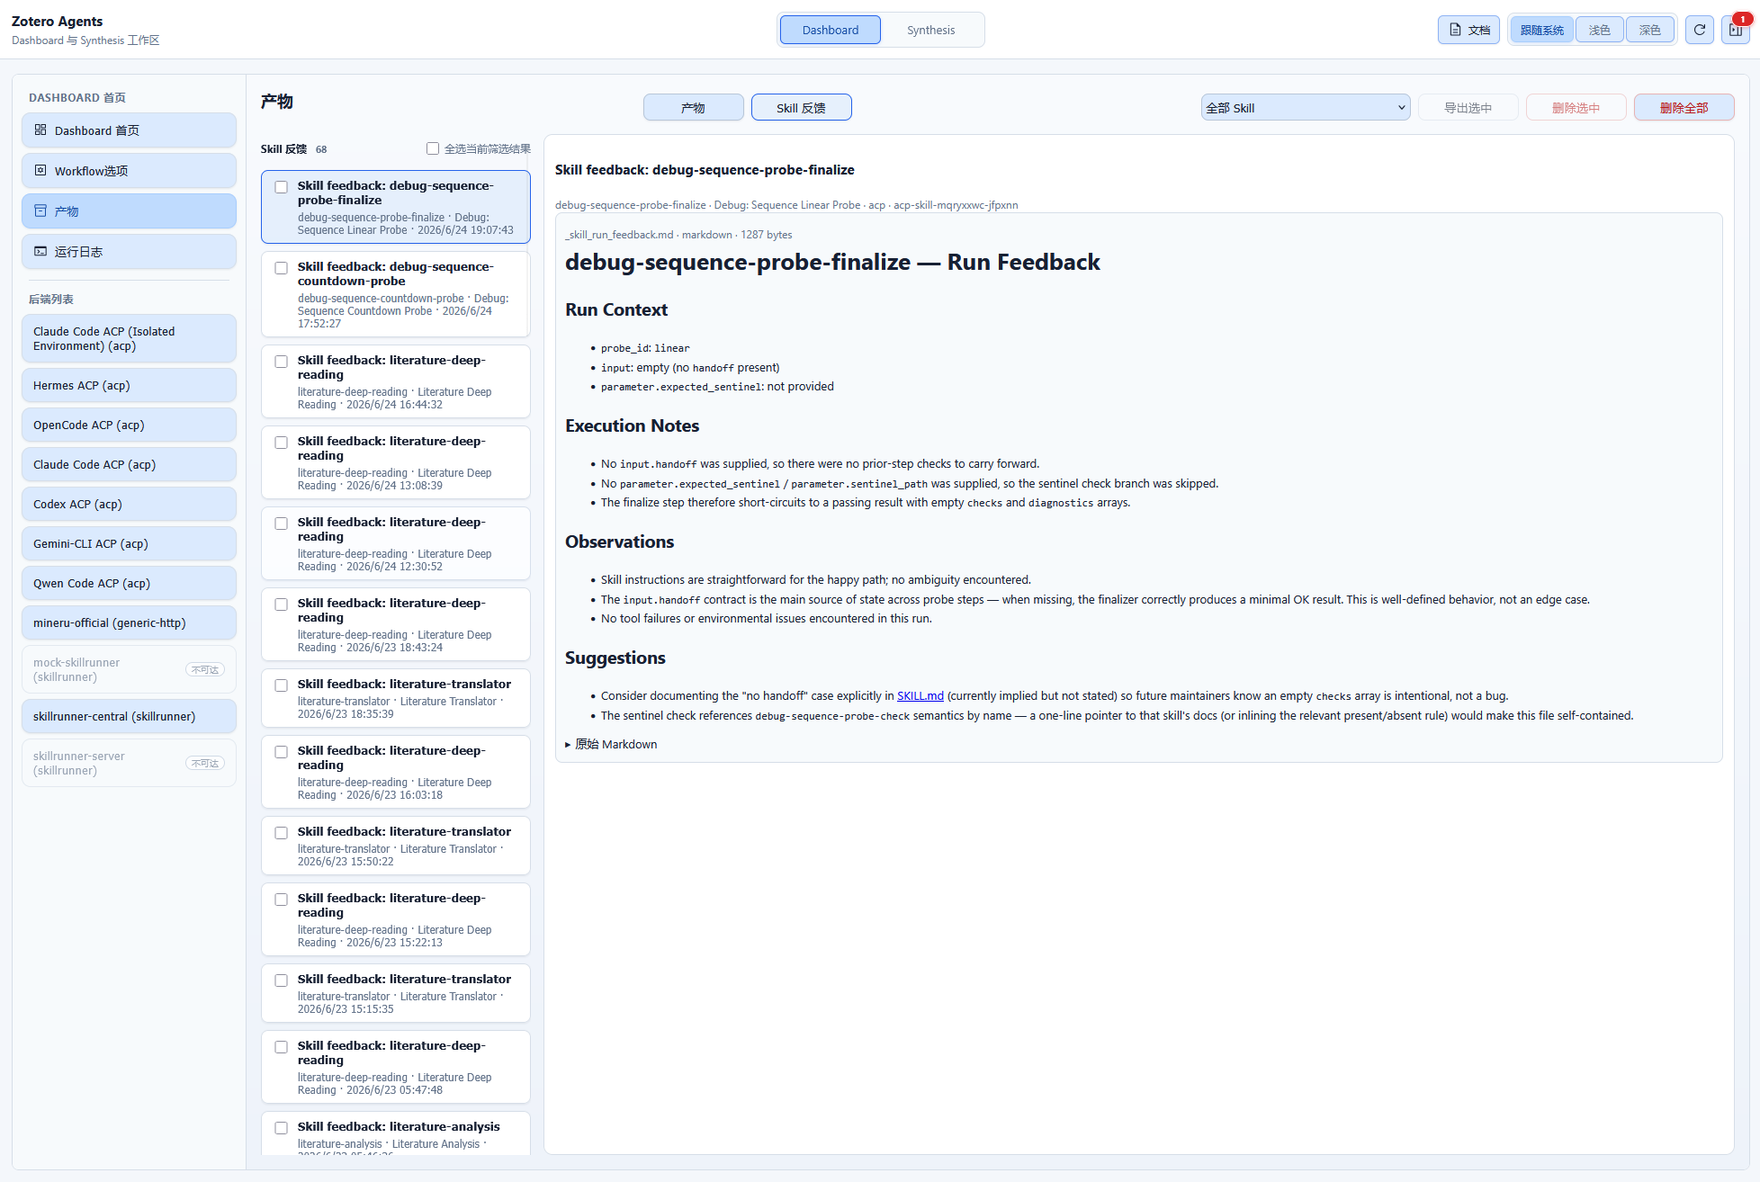Open the literature-deep-reading 15:22:13 feedback card
Screen dimensions: 1760x1182
click(396, 919)
